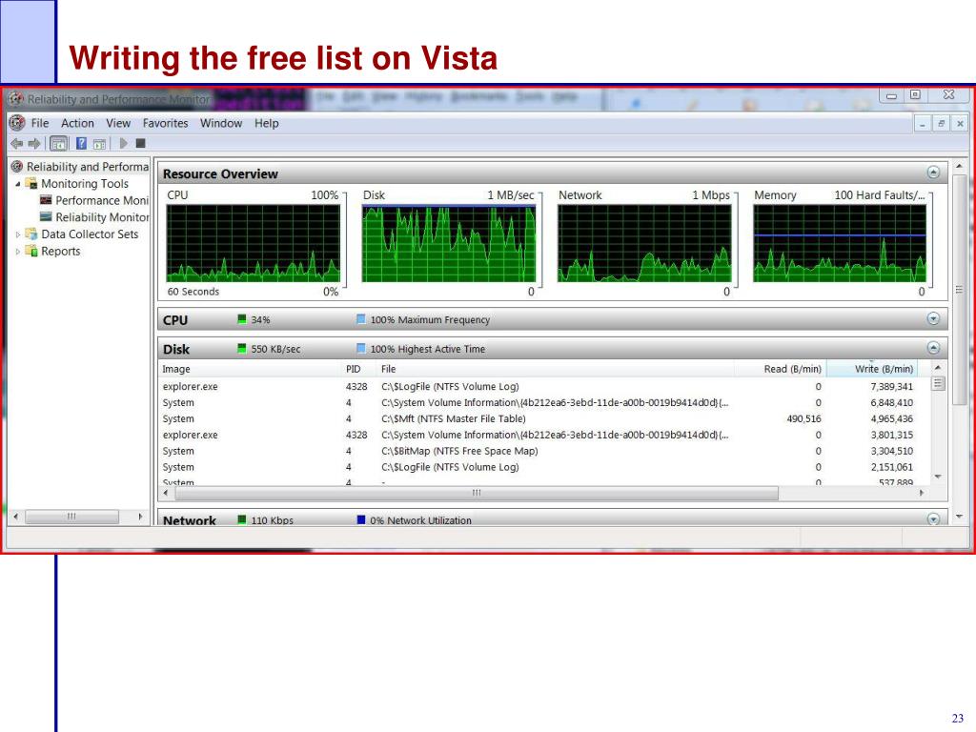Image resolution: width=976 pixels, height=732 pixels.
Task: Select the System $BitMap Free Space Map row
Action: [x=544, y=451]
